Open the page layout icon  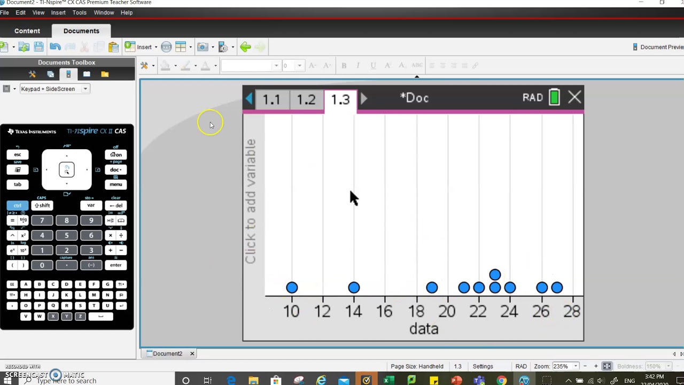pyautogui.click(x=181, y=47)
